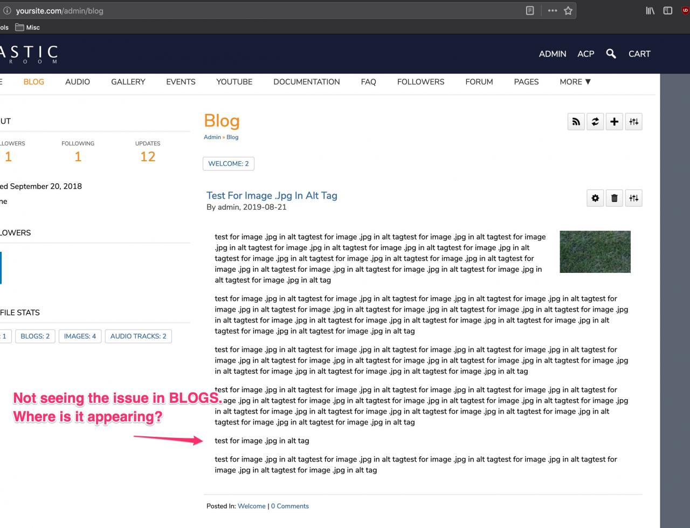
Task: Open the FAQ tab
Action: (369, 82)
